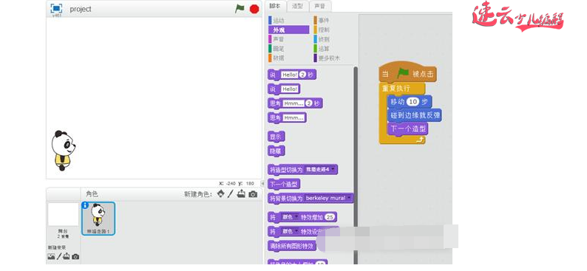The height and width of the screenshot is (271, 587).
Task: Click the 清除所有图形特效 block
Action: [292, 246]
